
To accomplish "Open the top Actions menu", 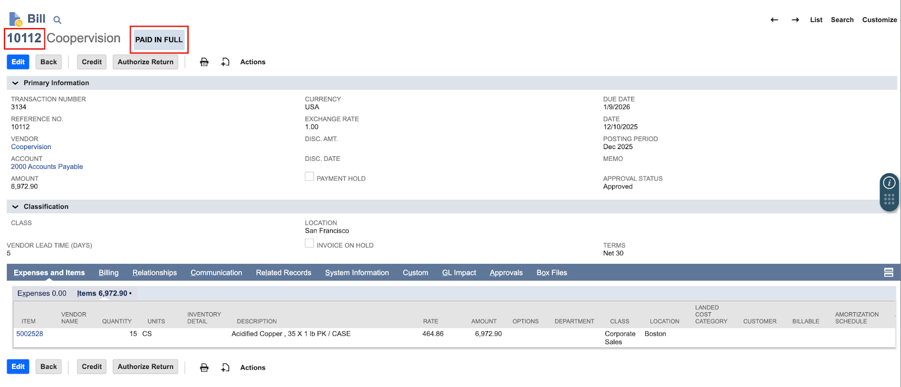I will (x=252, y=62).
